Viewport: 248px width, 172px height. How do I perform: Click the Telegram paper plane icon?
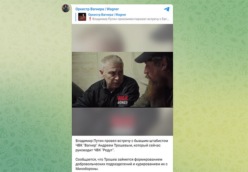(167, 9)
